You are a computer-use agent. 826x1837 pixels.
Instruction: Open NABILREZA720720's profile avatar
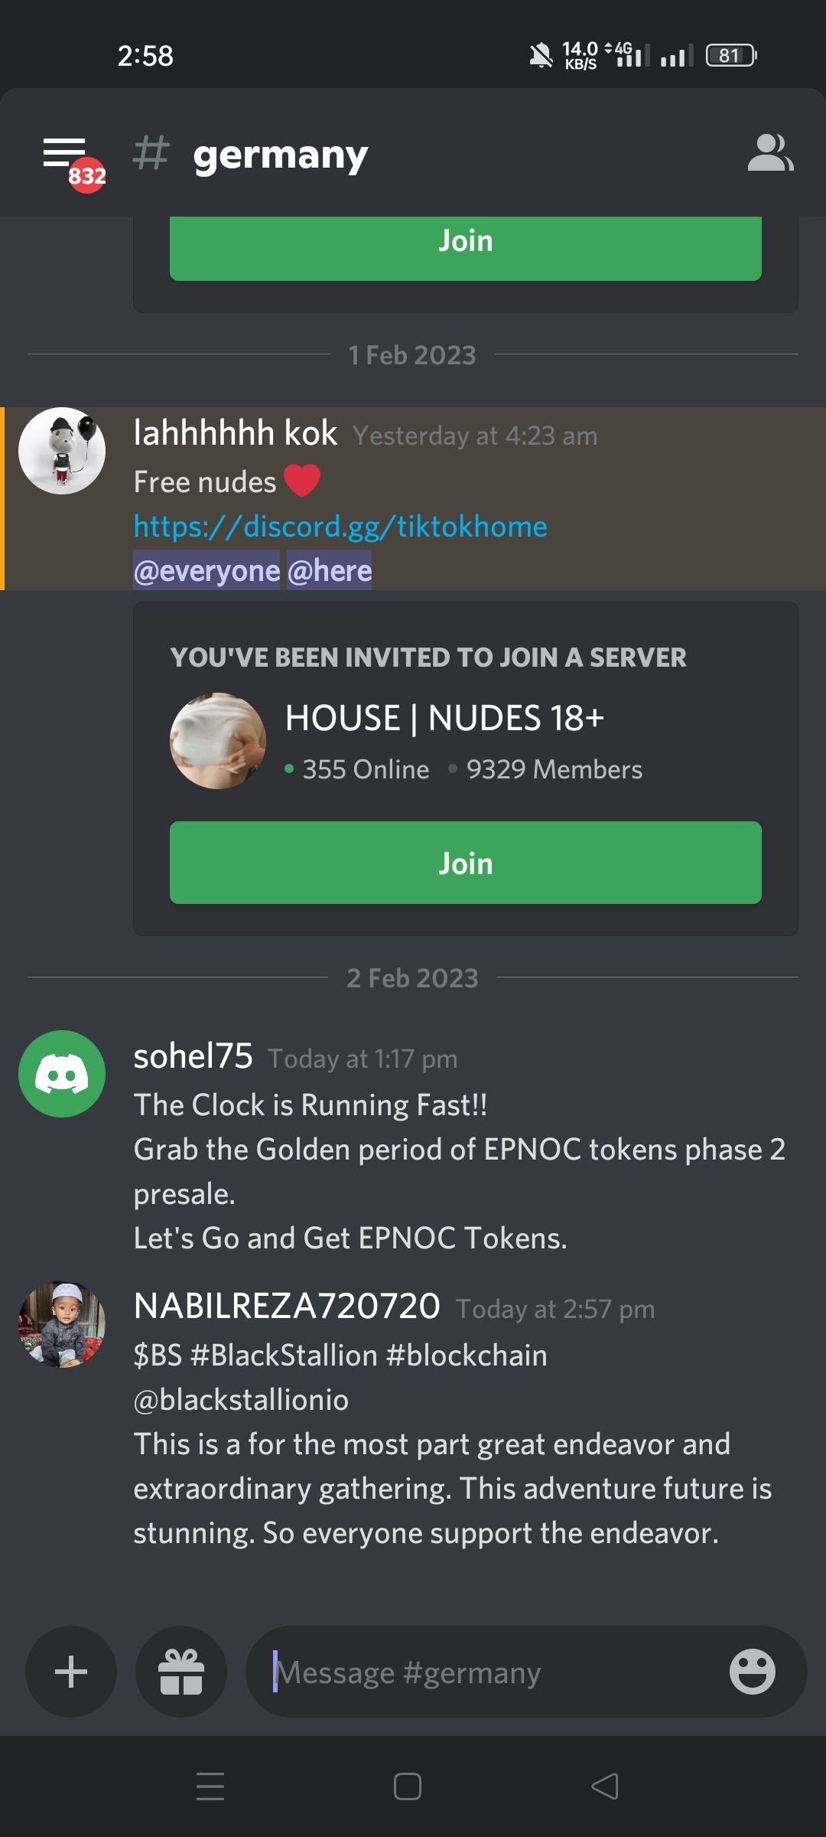(x=62, y=1324)
